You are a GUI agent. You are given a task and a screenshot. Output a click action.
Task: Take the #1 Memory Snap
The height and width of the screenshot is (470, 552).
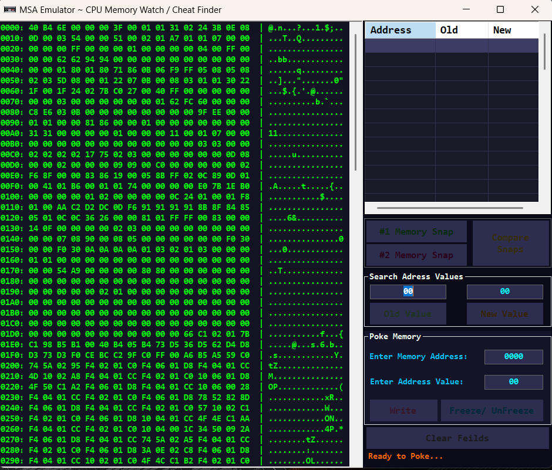(x=416, y=232)
